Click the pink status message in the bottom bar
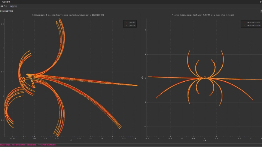Viewport: 262px width, 147px height. coord(28,145)
